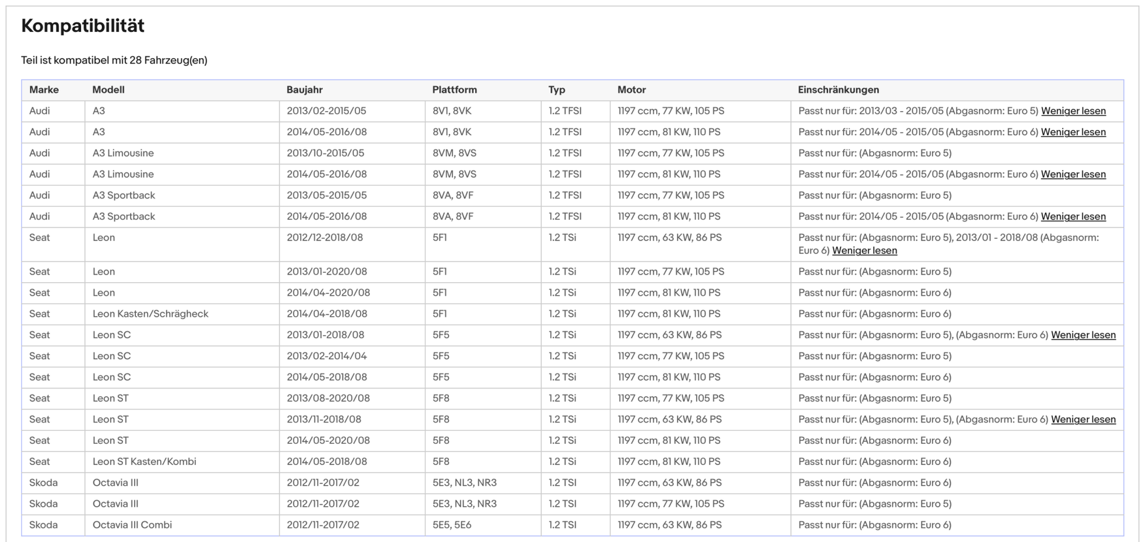Collapse restriction text for A3 Limousine 2014/05-2016/08
Viewport: 1145px width, 542px height.
[1073, 175]
